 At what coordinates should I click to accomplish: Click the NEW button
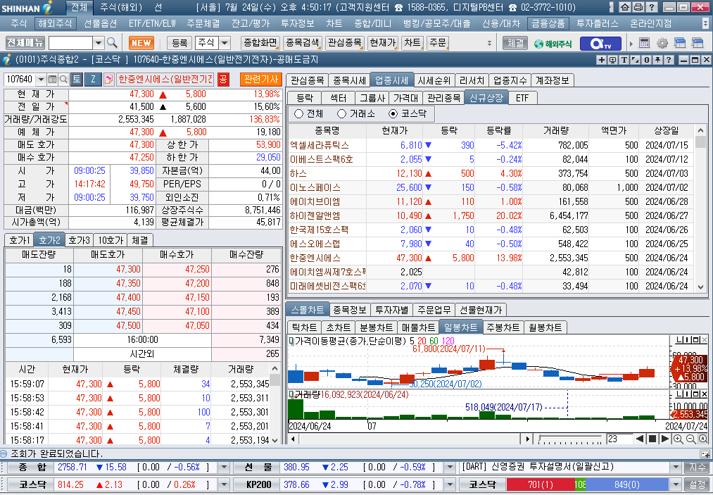tap(141, 43)
